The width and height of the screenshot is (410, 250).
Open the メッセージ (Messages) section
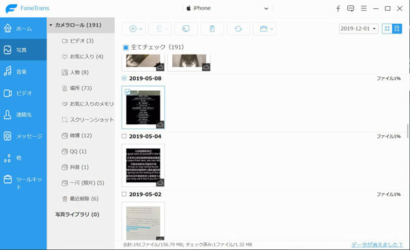point(23,136)
